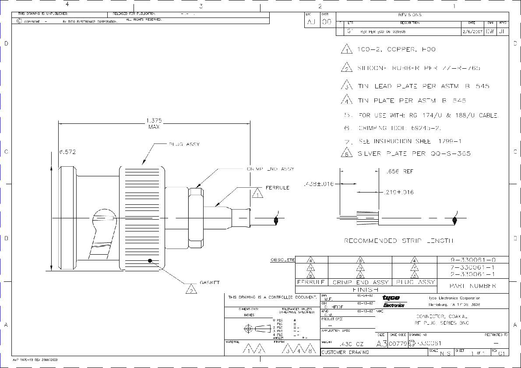Viewport: 521px width, 368px height.
Task: Click the '1.375 MAX' length dimension
Action: tap(154, 123)
